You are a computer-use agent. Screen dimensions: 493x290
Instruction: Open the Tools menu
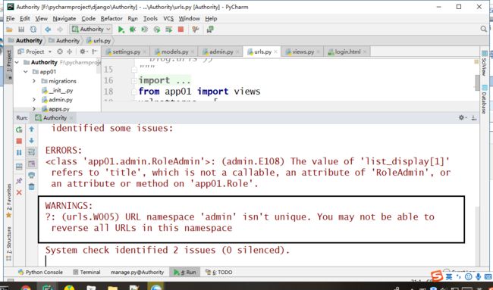(150, 18)
